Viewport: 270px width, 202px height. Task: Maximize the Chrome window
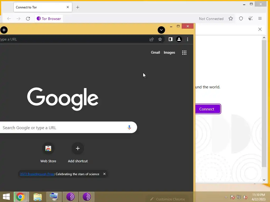point(178,26)
